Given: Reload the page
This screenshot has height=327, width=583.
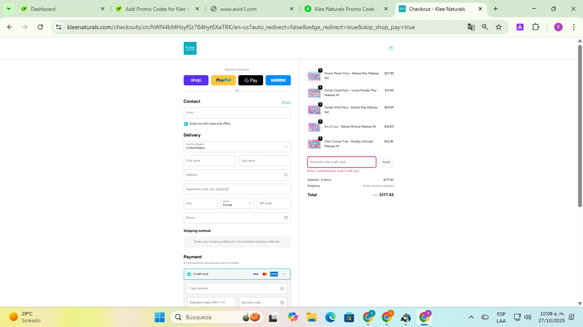Looking at the screenshot, I should tap(40, 27).
